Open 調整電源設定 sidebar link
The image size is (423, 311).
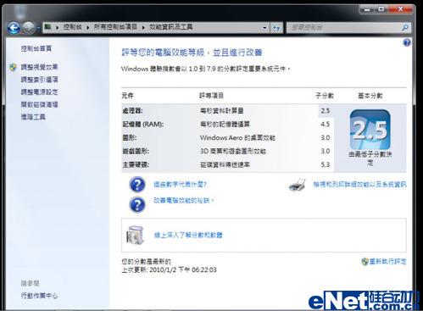point(39,92)
